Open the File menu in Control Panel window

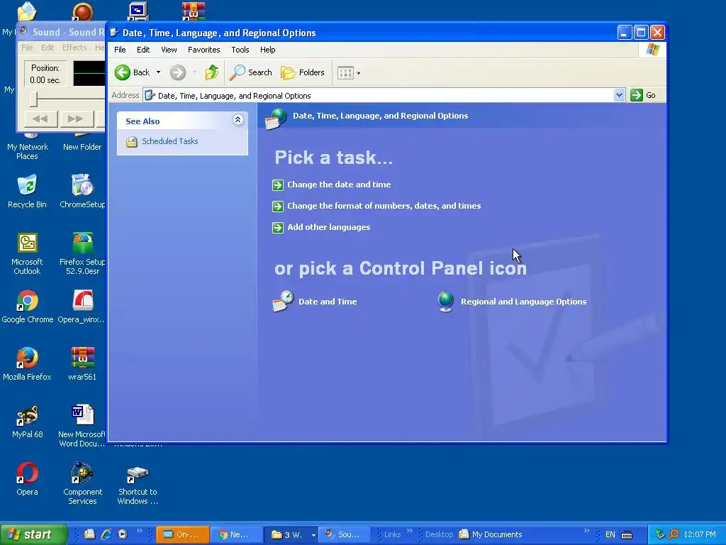click(120, 50)
